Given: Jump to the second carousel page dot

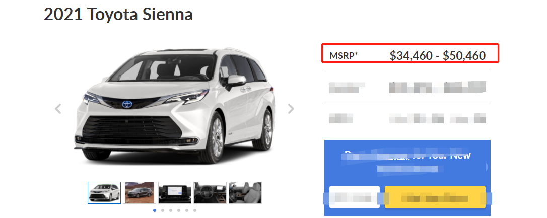Looking at the screenshot, I should (x=163, y=210).
